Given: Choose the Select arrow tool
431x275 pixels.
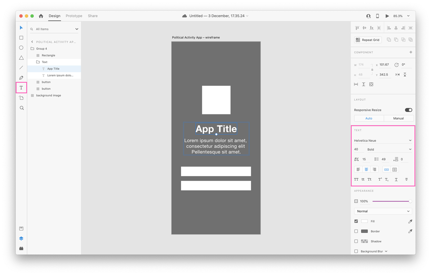Looking at the screenshot, I should tap(21, 28).
